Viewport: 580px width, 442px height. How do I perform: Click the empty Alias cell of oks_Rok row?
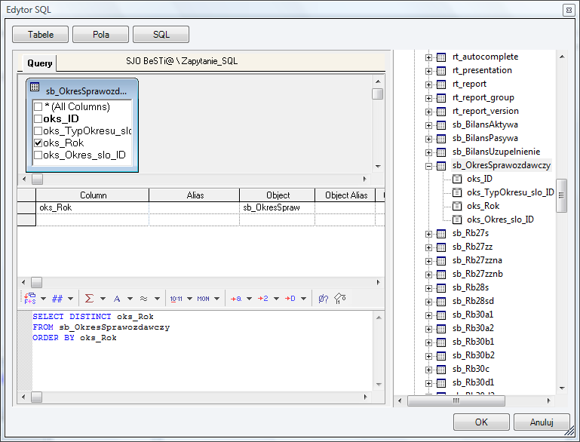(x=194, y=207)
